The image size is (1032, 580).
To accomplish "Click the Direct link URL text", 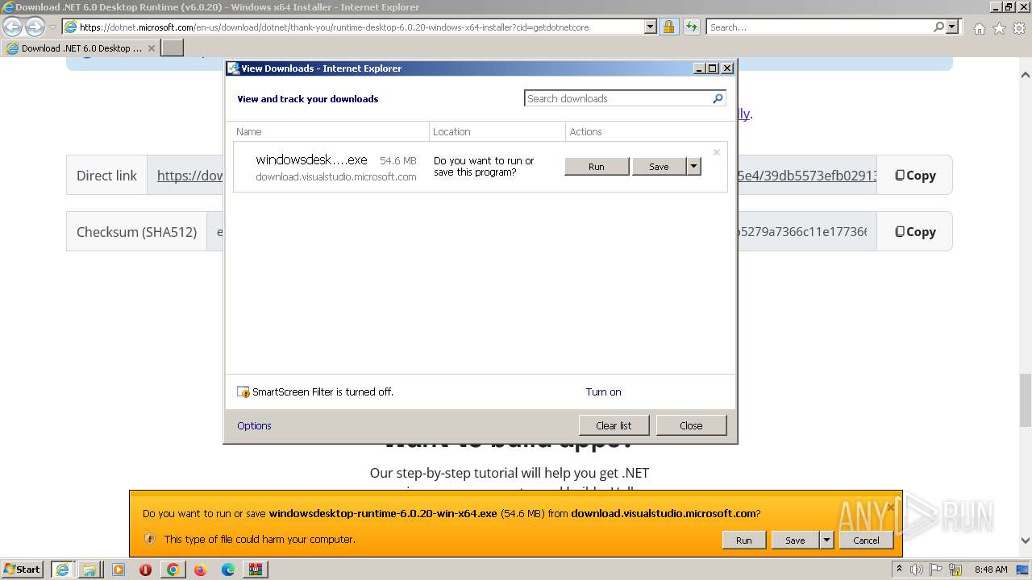I will [x=190, y=176].
